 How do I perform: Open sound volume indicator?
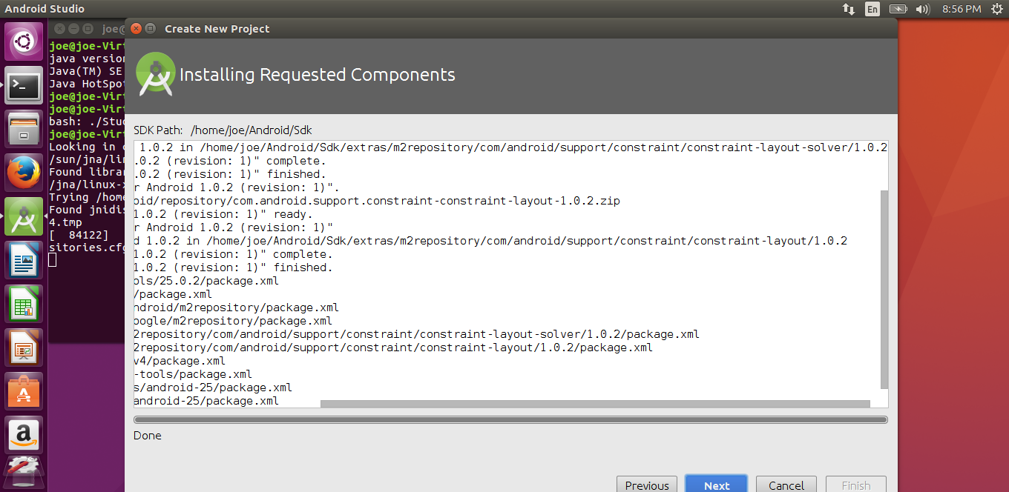pyautogui.click(x=922, y=9)
